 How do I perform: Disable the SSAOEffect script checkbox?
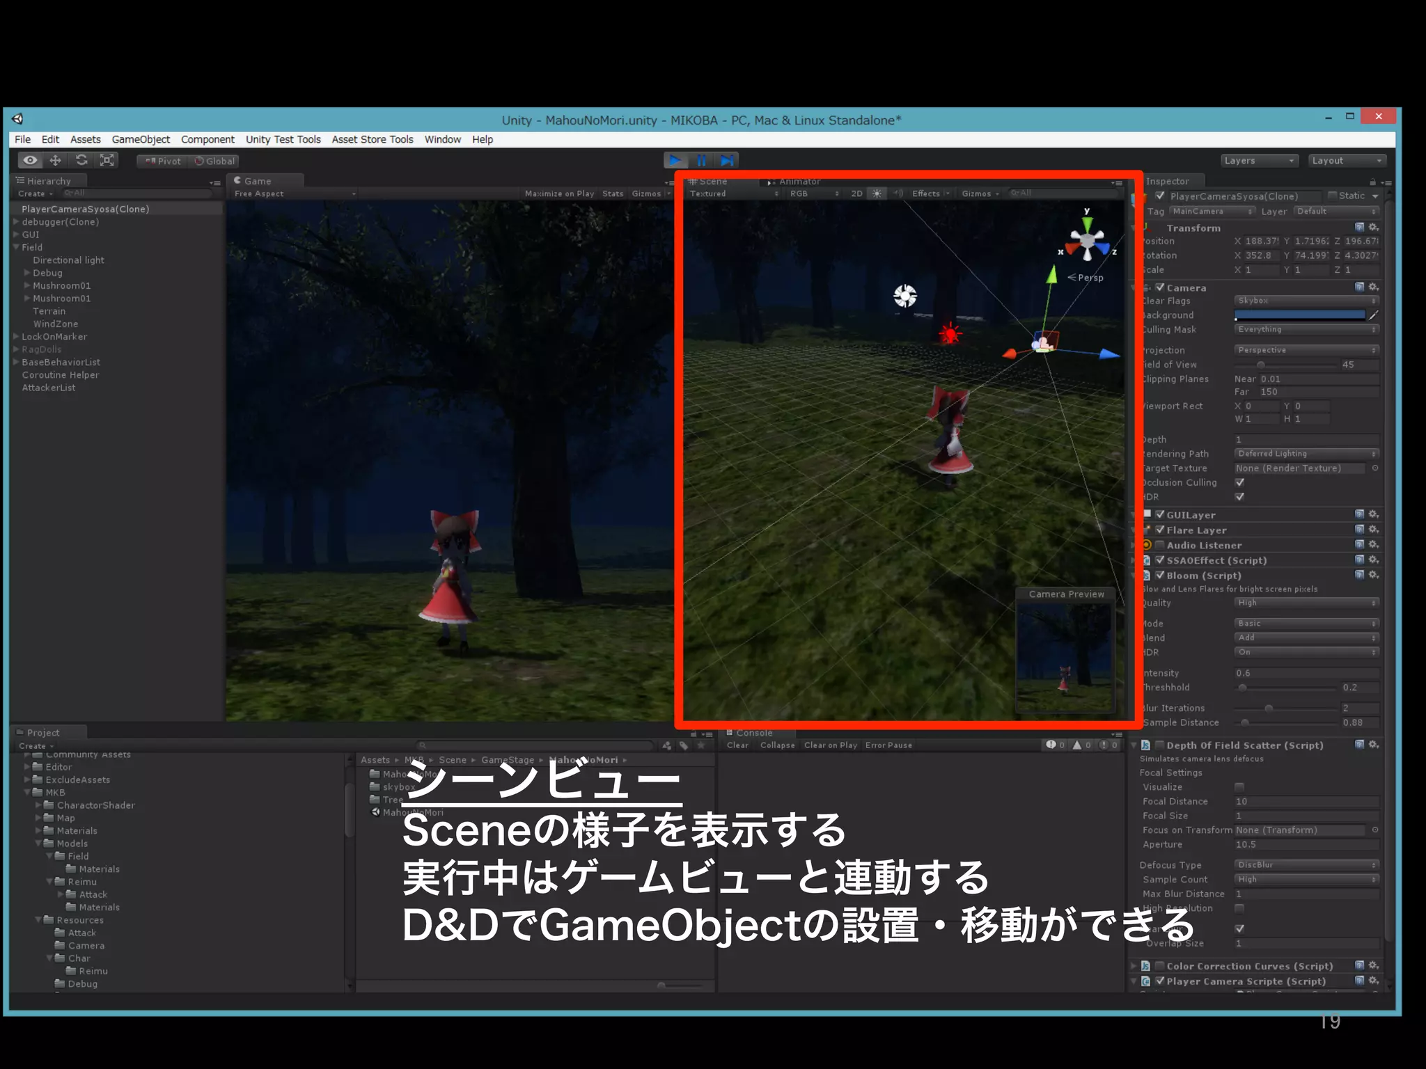pos(1160,560)
